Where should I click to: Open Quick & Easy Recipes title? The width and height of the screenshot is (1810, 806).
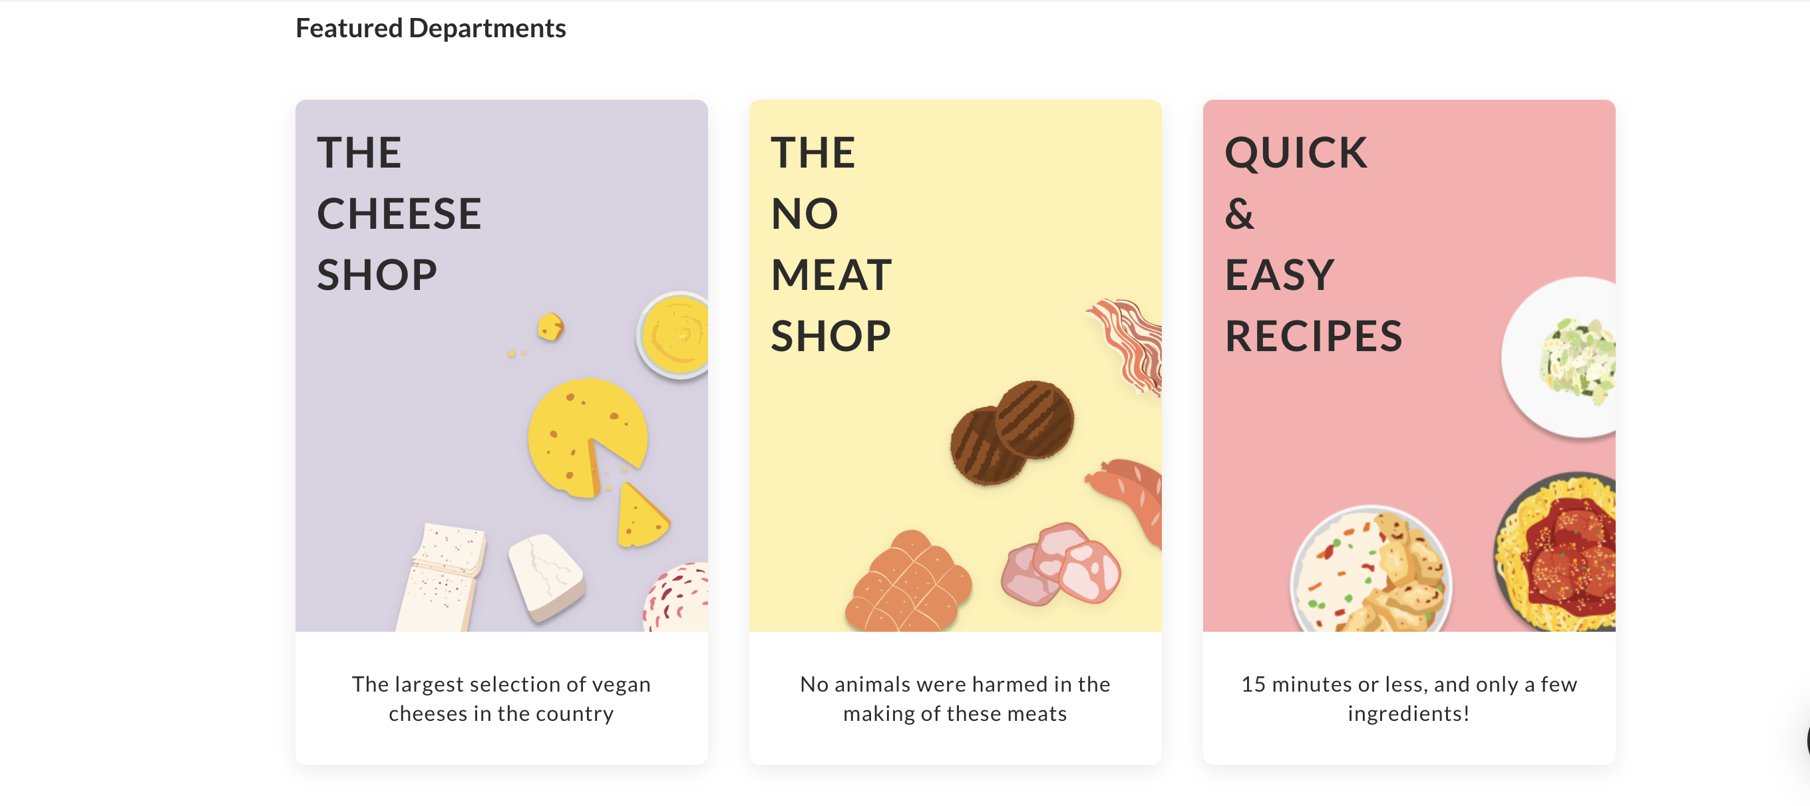tap(1312, 243)
